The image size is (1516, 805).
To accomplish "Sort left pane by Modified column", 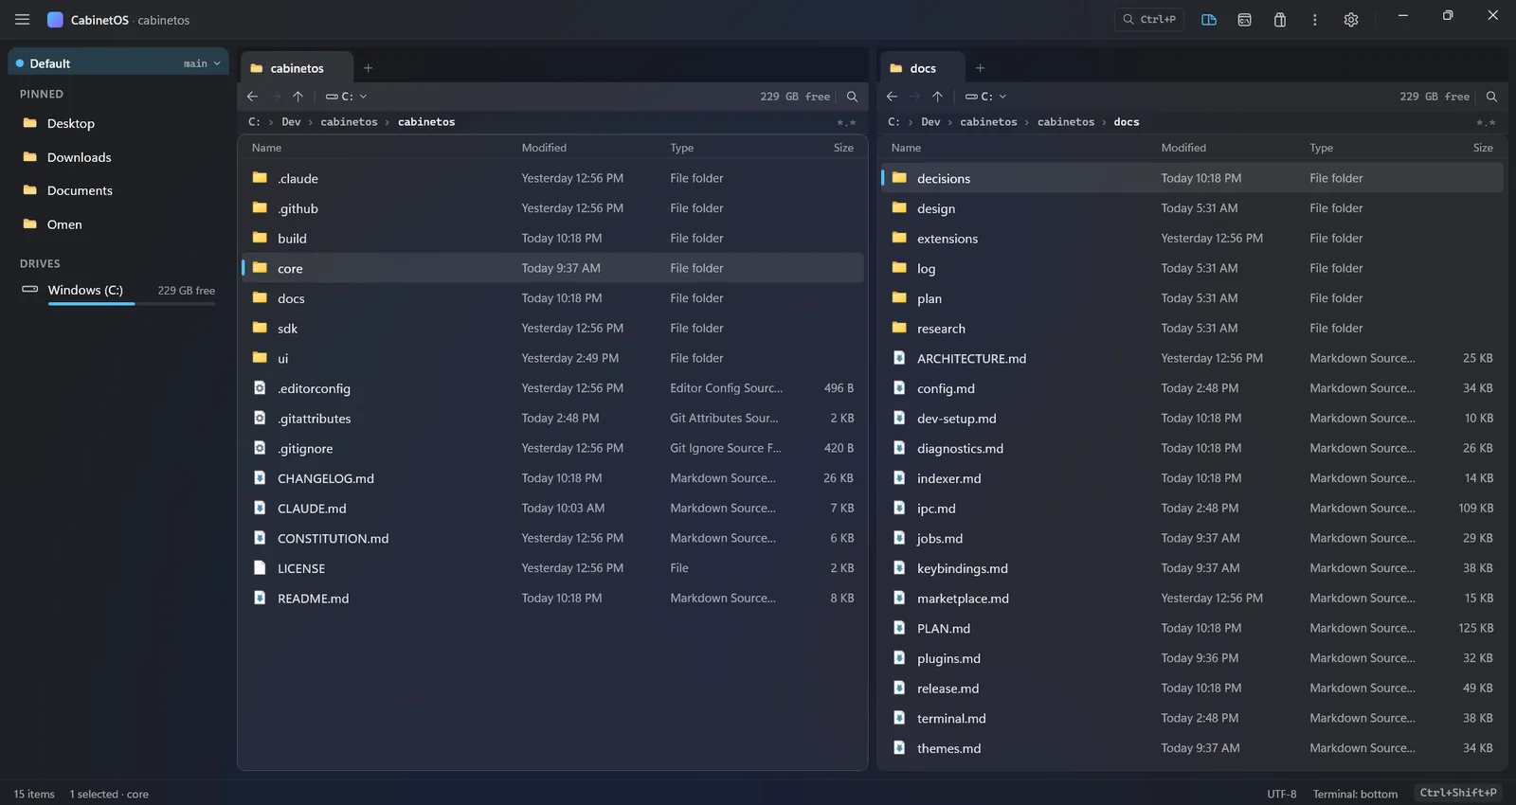I will [x=544, y=148].
